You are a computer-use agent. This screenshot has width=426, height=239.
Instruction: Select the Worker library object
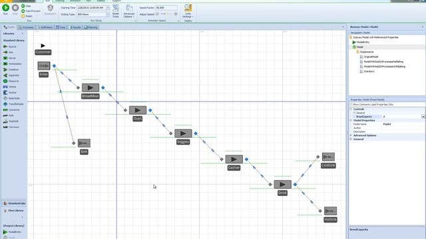[x=10, y=92]
